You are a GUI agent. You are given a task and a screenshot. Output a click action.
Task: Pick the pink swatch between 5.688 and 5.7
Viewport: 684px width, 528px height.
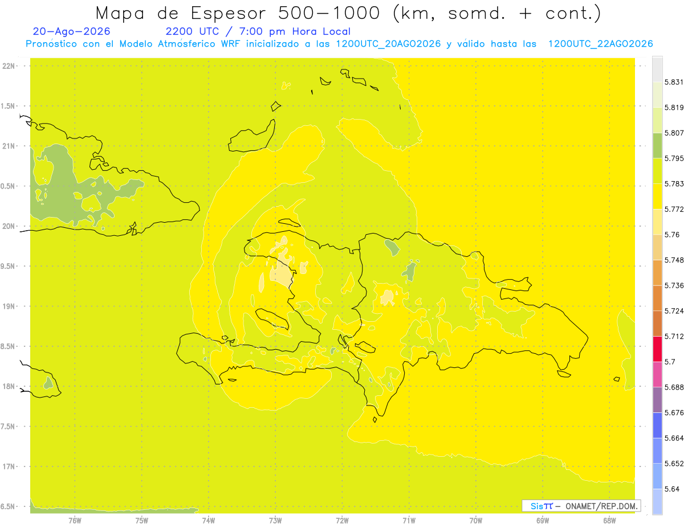tap(657, 374)
